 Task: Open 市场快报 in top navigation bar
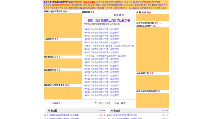tap(110, 2)
